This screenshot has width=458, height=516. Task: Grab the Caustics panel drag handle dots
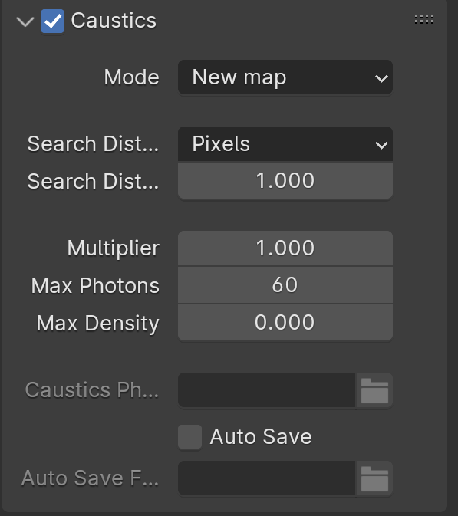424,19
